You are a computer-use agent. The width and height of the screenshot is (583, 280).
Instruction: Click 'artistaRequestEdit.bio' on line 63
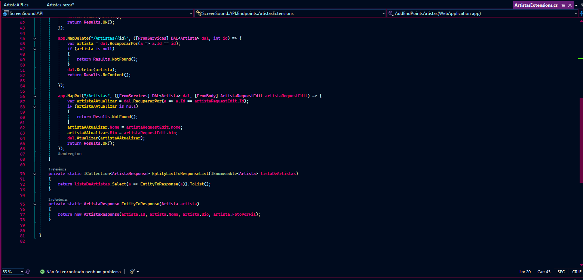click(150, 133)
